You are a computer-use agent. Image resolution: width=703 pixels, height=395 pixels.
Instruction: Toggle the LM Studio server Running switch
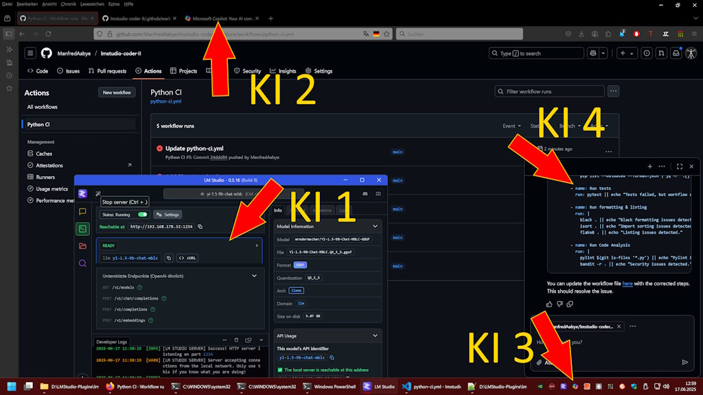click(x=143, y=215)
